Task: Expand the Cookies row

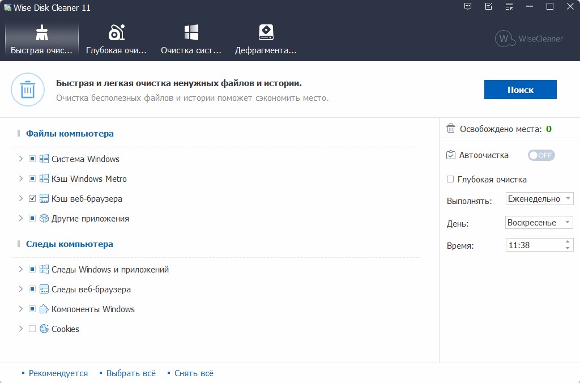Action: tap(21, 329)
